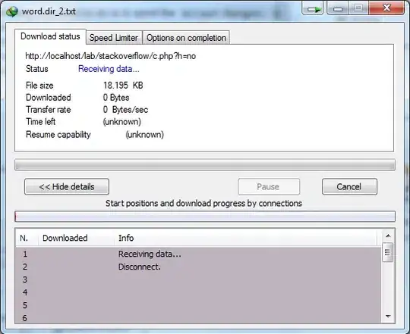Click the Downloaded column header

pos(77,238)
